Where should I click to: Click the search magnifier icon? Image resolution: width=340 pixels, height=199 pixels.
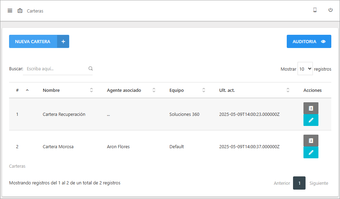[90, 69]
